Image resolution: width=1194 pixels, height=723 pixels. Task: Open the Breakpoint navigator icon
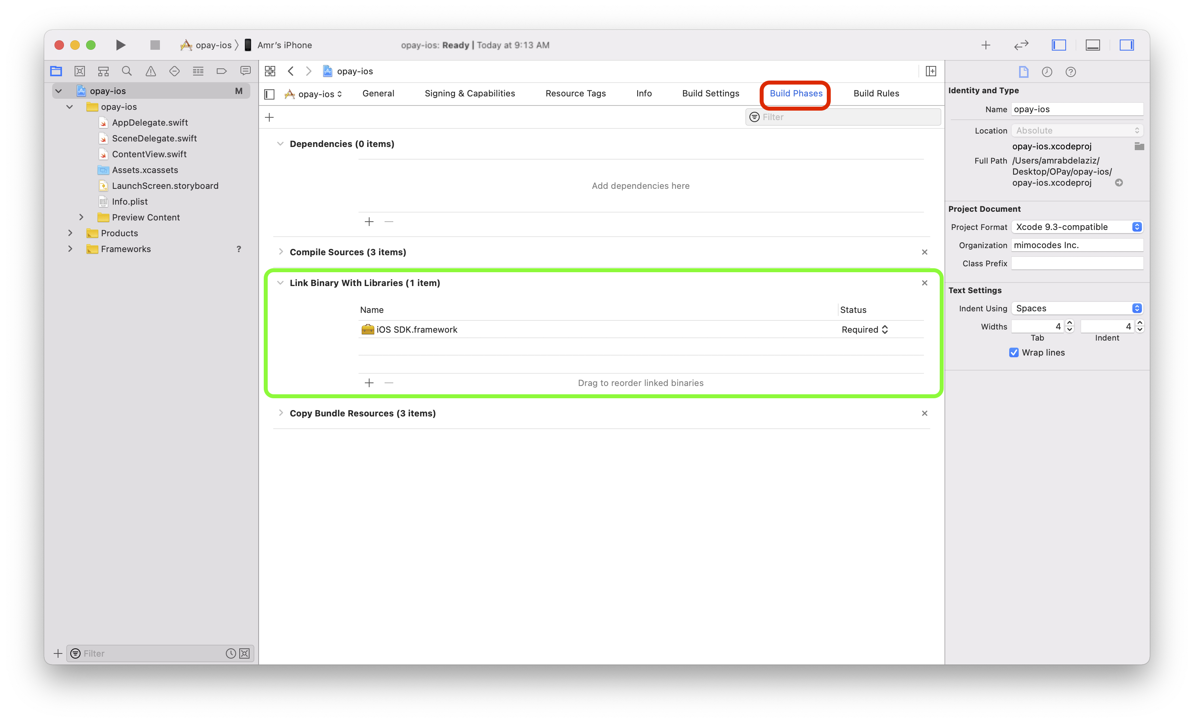[x=222, y=71]
